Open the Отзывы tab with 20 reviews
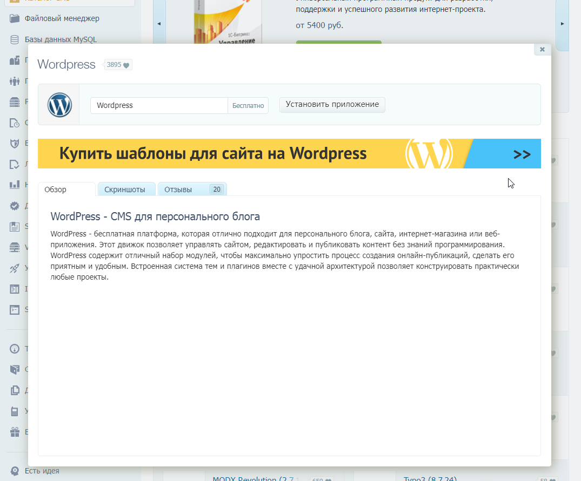 pyautogui.click(x=192, y=189)
